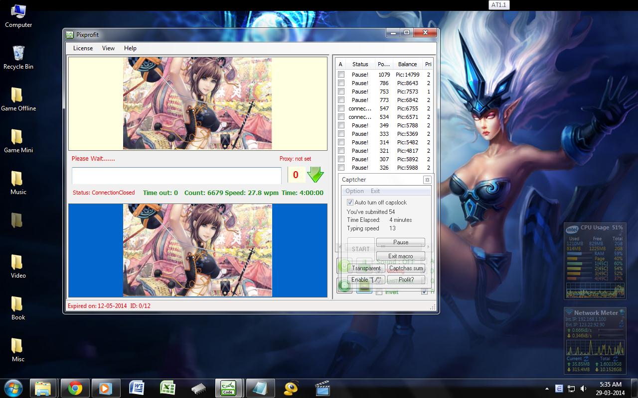This screenshot has width=638, height=398.
Task: Click the network tray icon
Action: click(x=571, y=388)
